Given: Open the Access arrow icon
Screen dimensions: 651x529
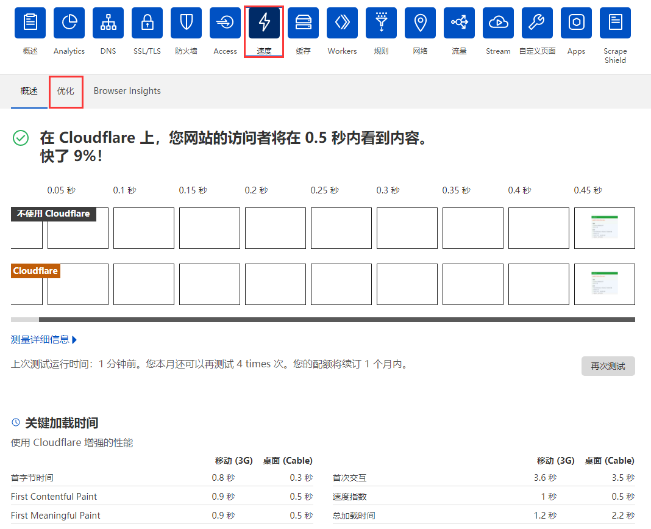Looking at the screenshot, I should pos(225,23).
